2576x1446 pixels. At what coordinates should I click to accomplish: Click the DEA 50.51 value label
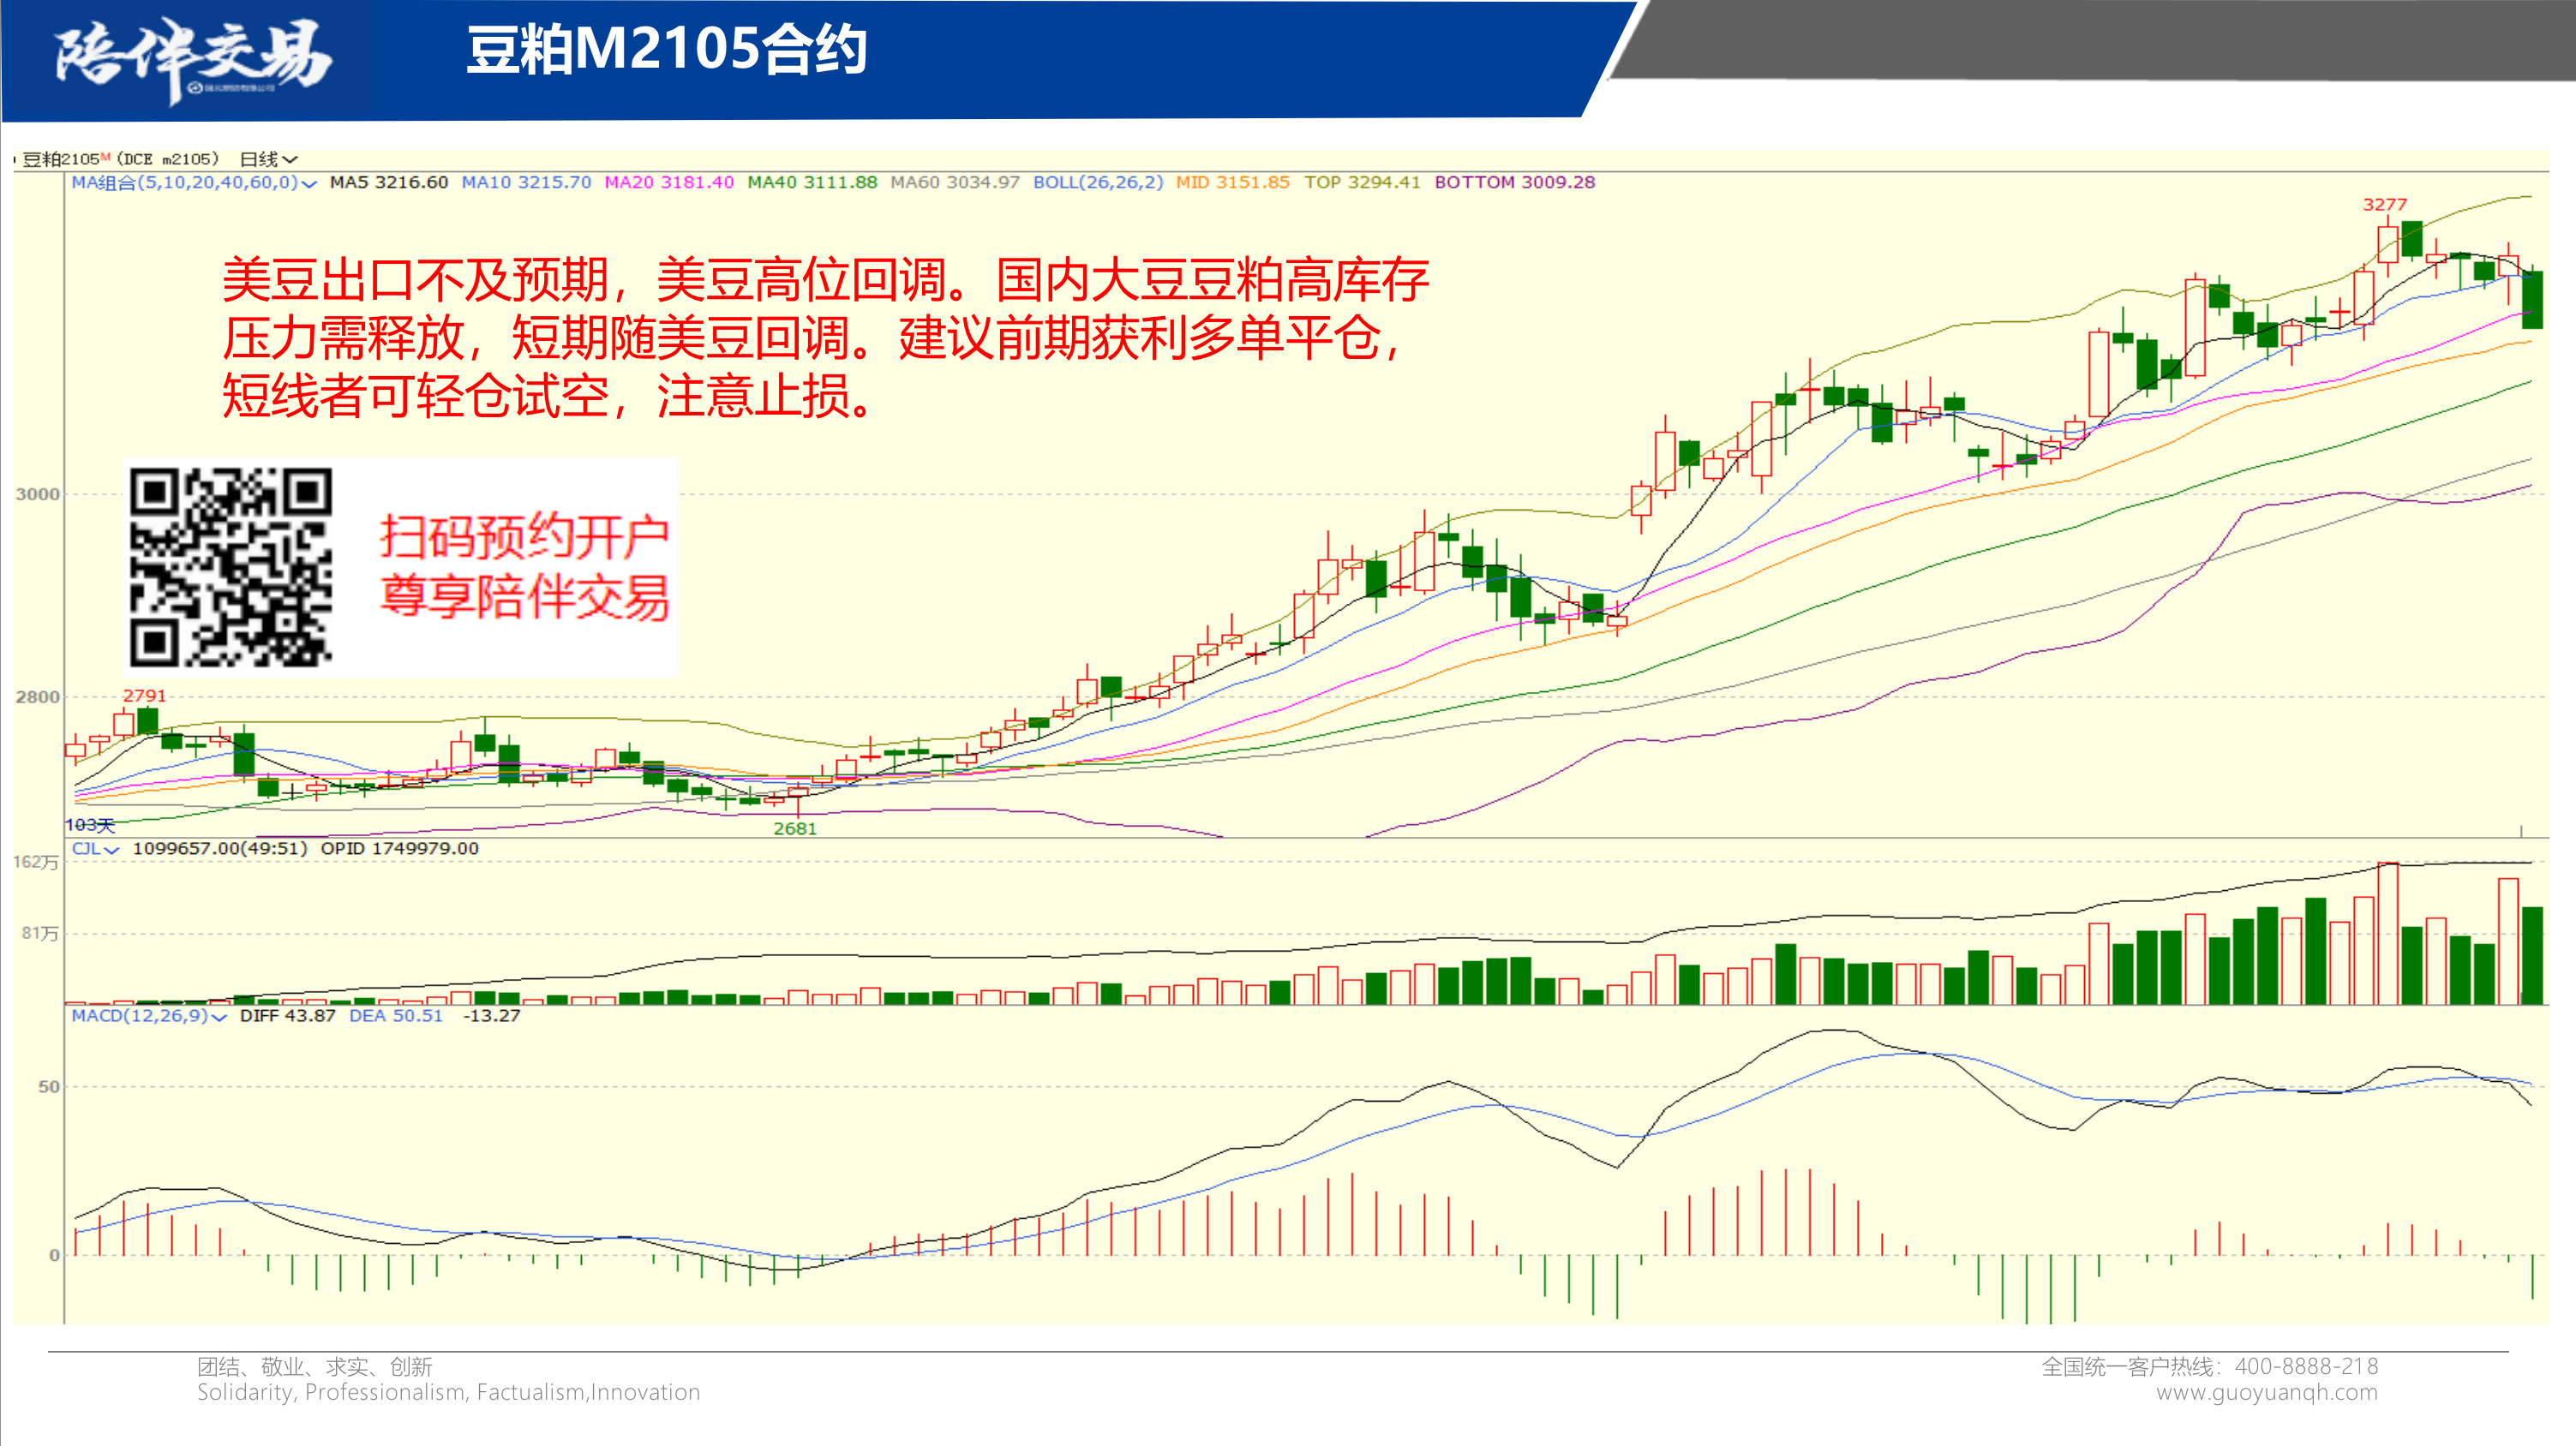pyautogui.click(x=395, y=1015)
